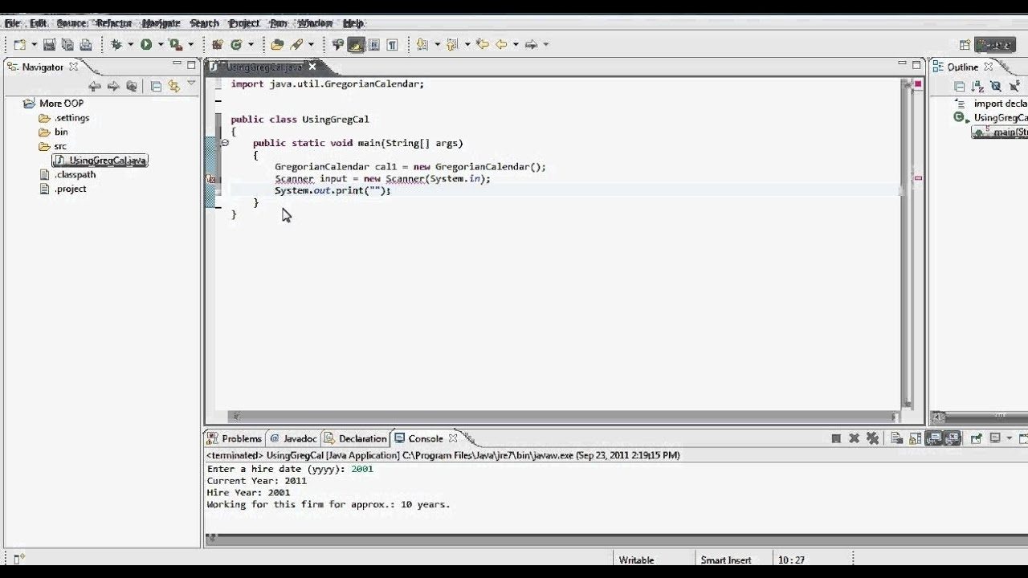Jump to Last Edit Location
This screenshot has height=578, width=1028.
483,45
